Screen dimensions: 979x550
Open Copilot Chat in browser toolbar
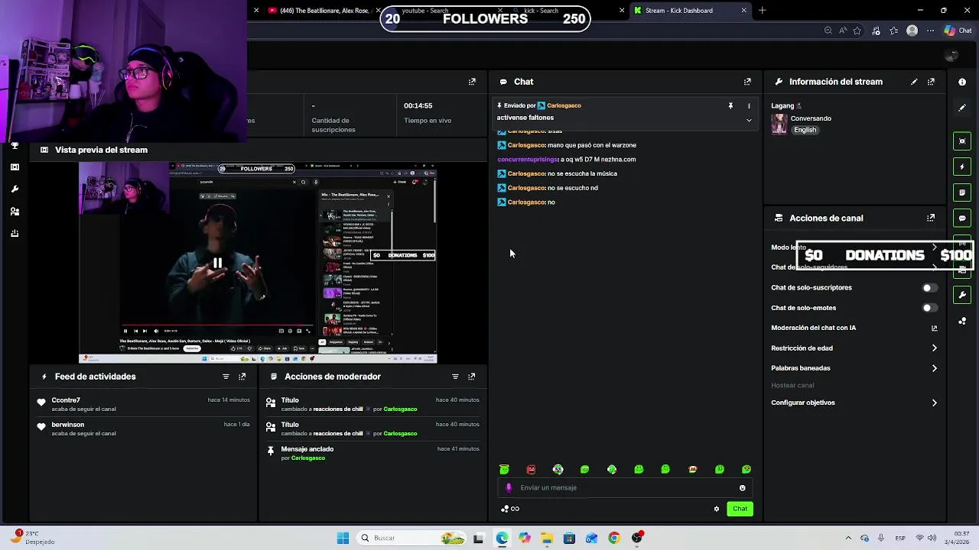click(x=958, y=31)
